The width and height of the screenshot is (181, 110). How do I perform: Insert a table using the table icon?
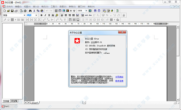60,11
